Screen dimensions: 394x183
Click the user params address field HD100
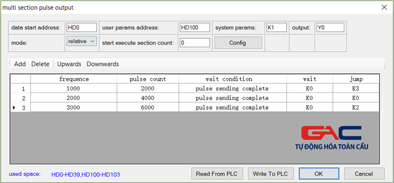point(195,28)
